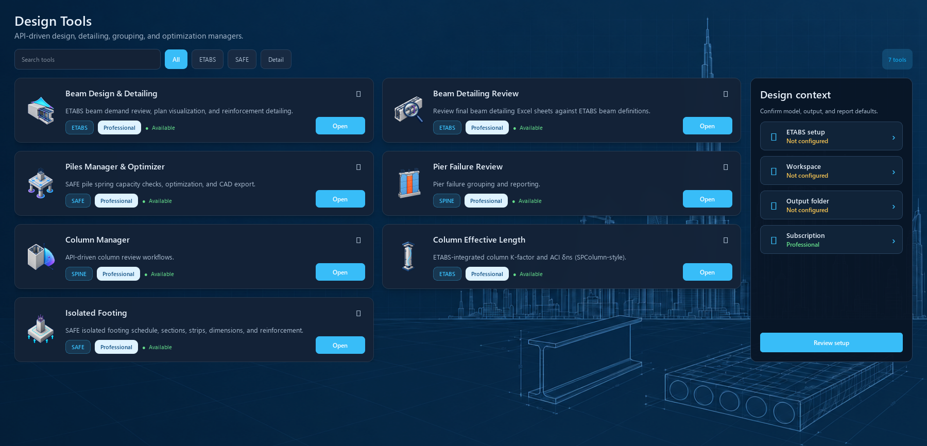Switch to the Detail filter tab
Image resolution: width=927 pixels, height=446 pixels.
coord(276,59)
